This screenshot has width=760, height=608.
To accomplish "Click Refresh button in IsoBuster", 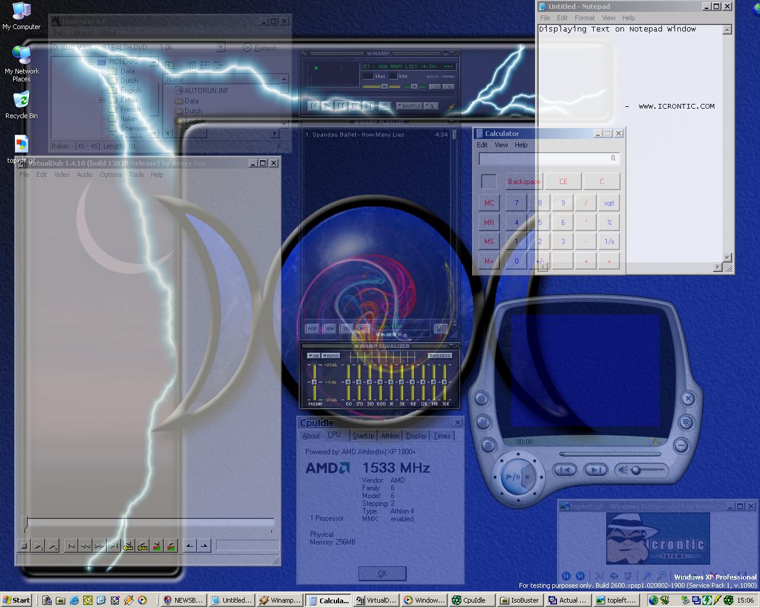I will click(x=260, y=47).
